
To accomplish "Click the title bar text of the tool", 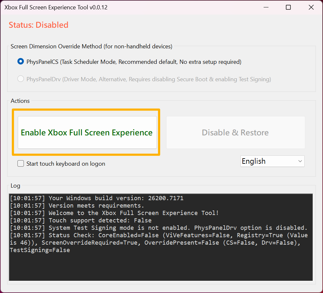I will pyautogui.click(x=56, y=7).
